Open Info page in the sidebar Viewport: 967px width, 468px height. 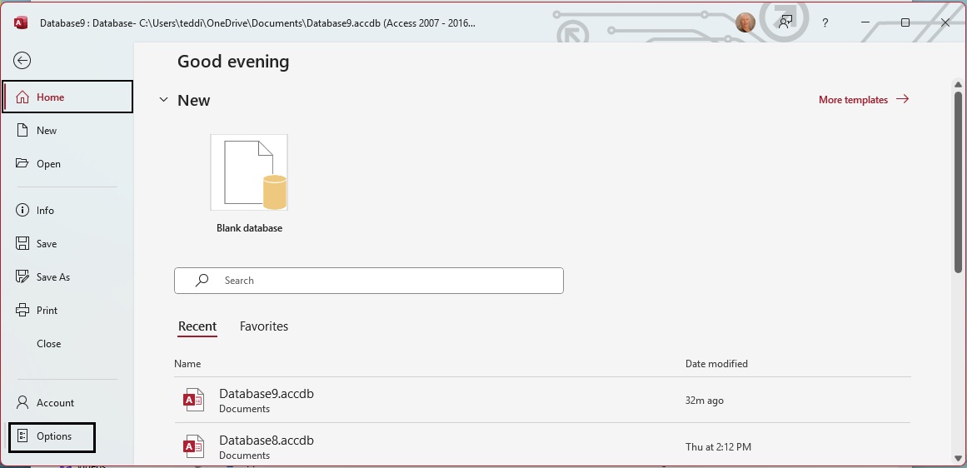click(45, 211)
